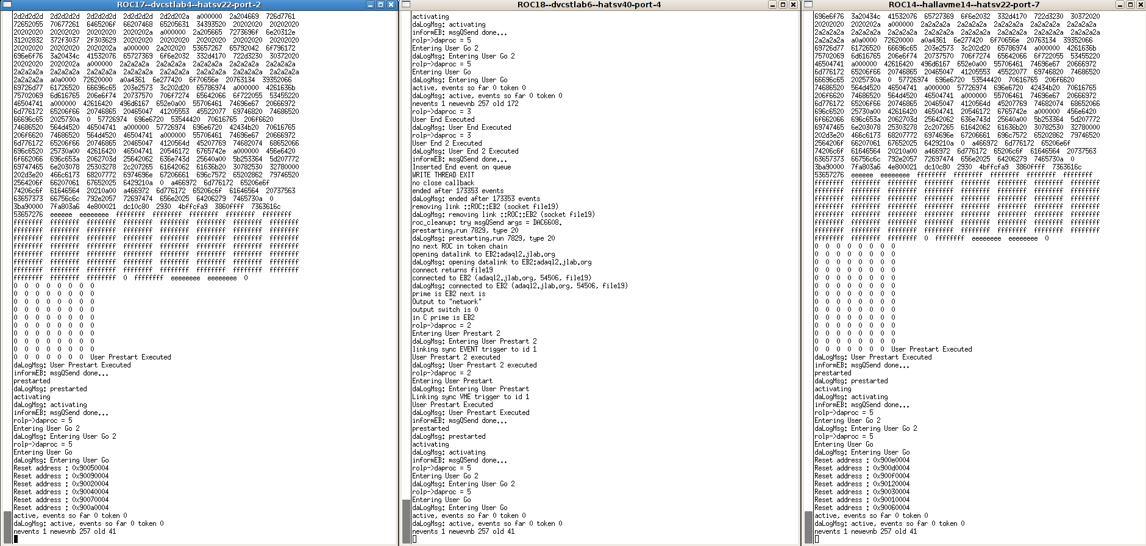Viewport: 1146px width, 546px height.
Task: Click 'nevents 1 newevnb 257 old 41' in ROC17
Action: [x=65, y=531]
